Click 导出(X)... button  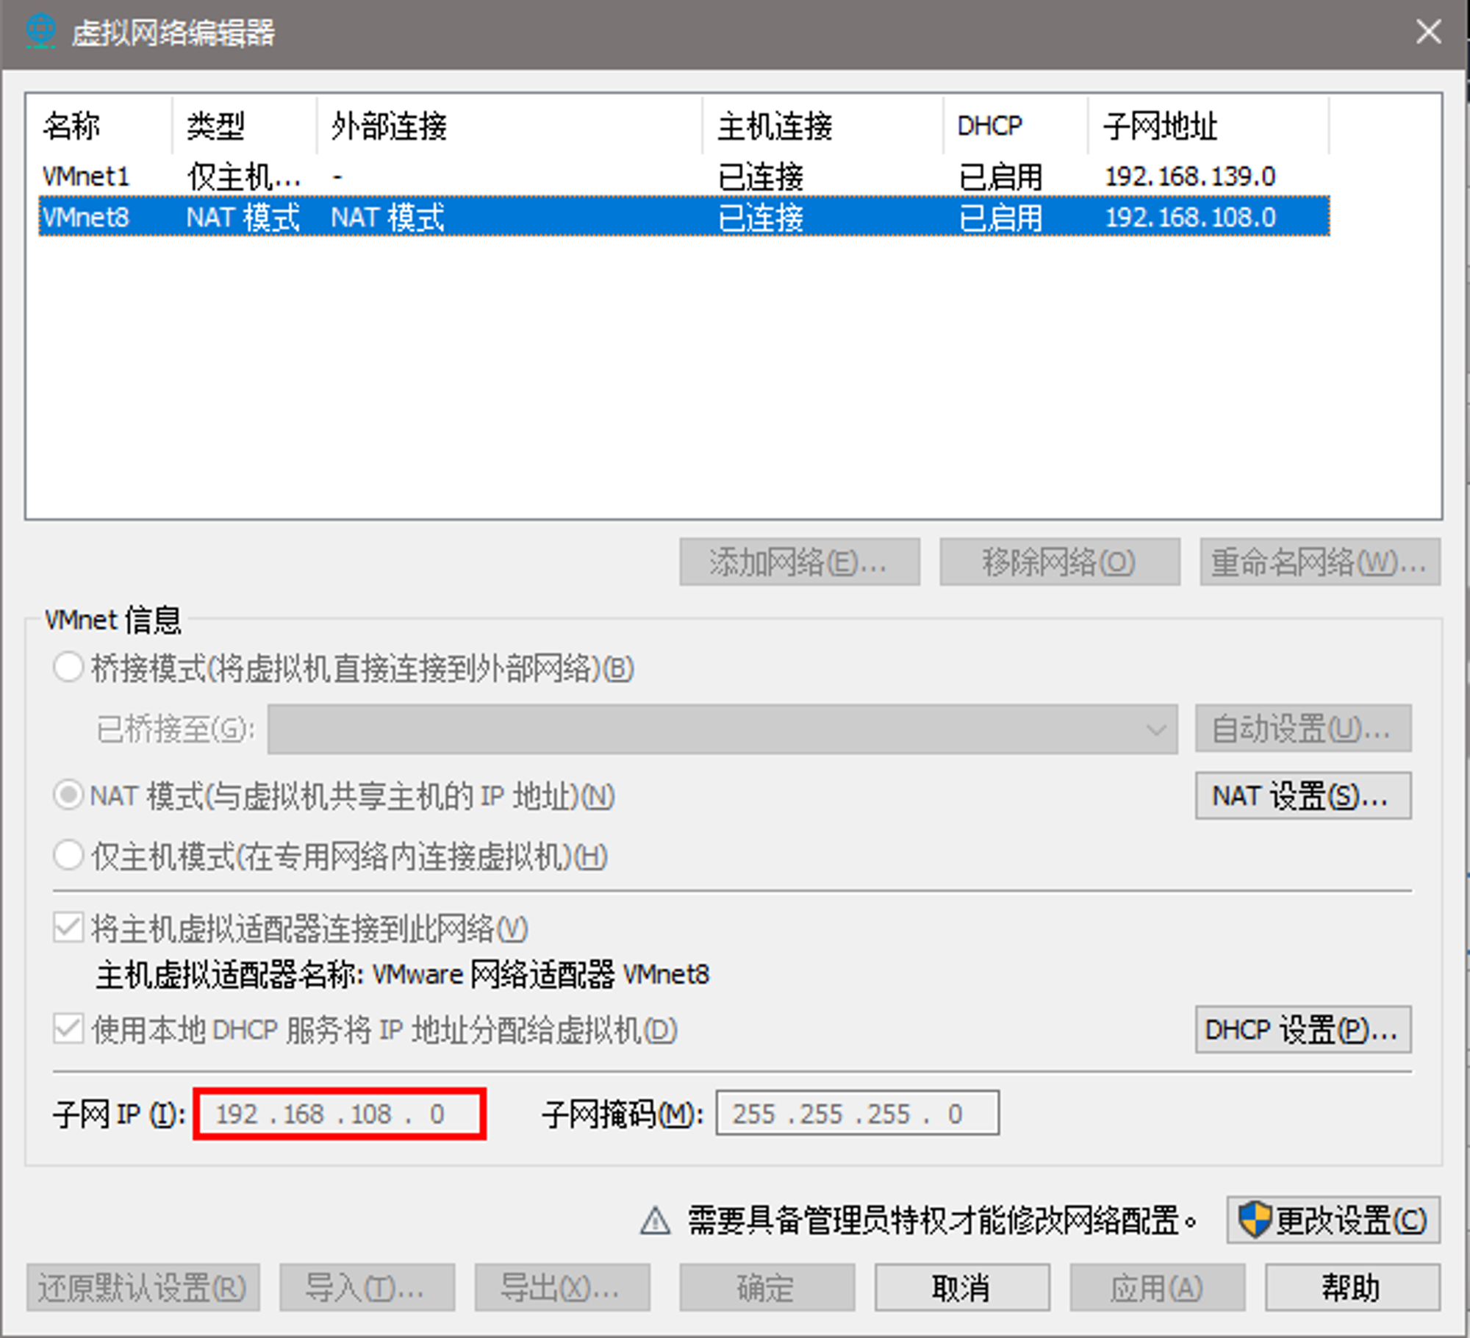pos(562,1288)
